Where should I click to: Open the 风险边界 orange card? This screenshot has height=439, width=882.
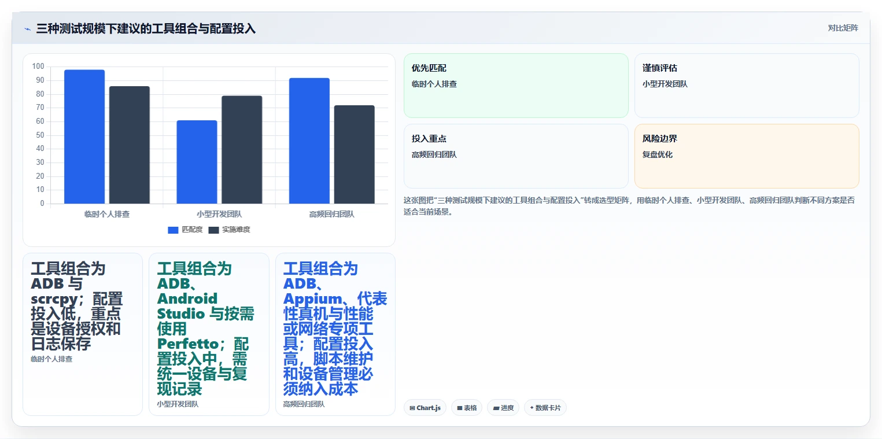coord(747,156)
